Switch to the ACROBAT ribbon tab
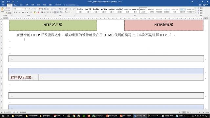The height and width of the screenshot is (118, 210). (58, 5)
